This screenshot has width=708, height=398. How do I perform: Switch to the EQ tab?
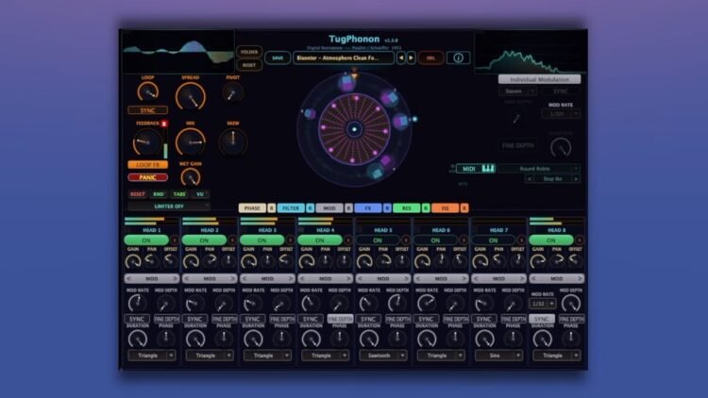tap(445, 208)
